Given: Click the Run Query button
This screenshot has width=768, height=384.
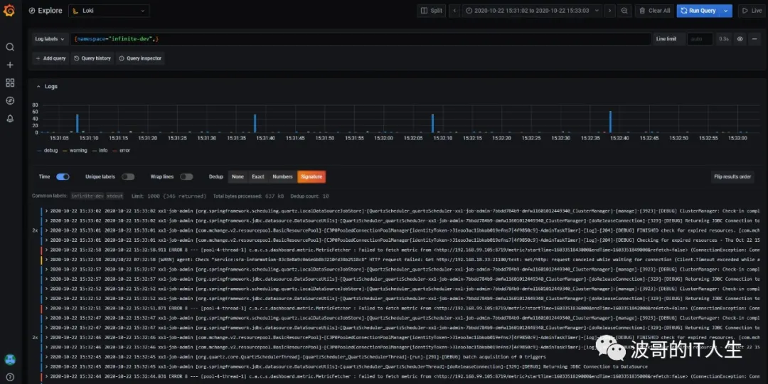Looking at the screenshot, I should coord(699,11).
